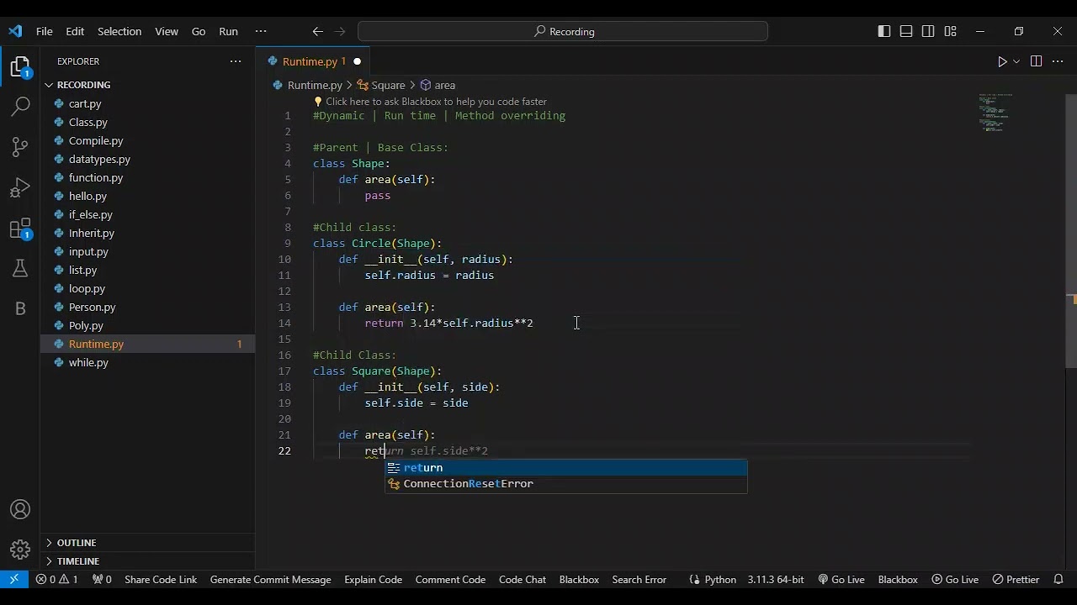Expand the run button dropdown arrow

[x=1016, y=61]
